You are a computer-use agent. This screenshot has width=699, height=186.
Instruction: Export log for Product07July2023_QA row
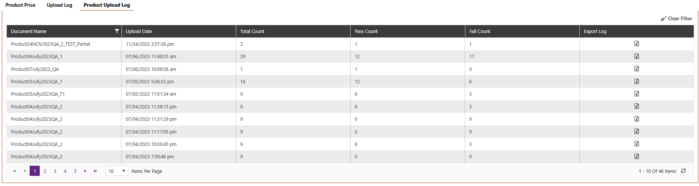(x=636, y=69)
